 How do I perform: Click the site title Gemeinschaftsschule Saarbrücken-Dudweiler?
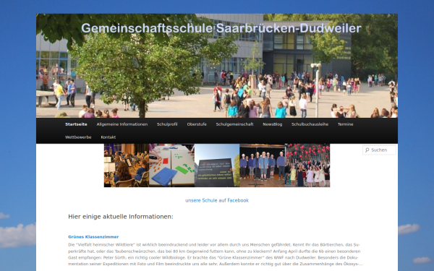(221, 28)
